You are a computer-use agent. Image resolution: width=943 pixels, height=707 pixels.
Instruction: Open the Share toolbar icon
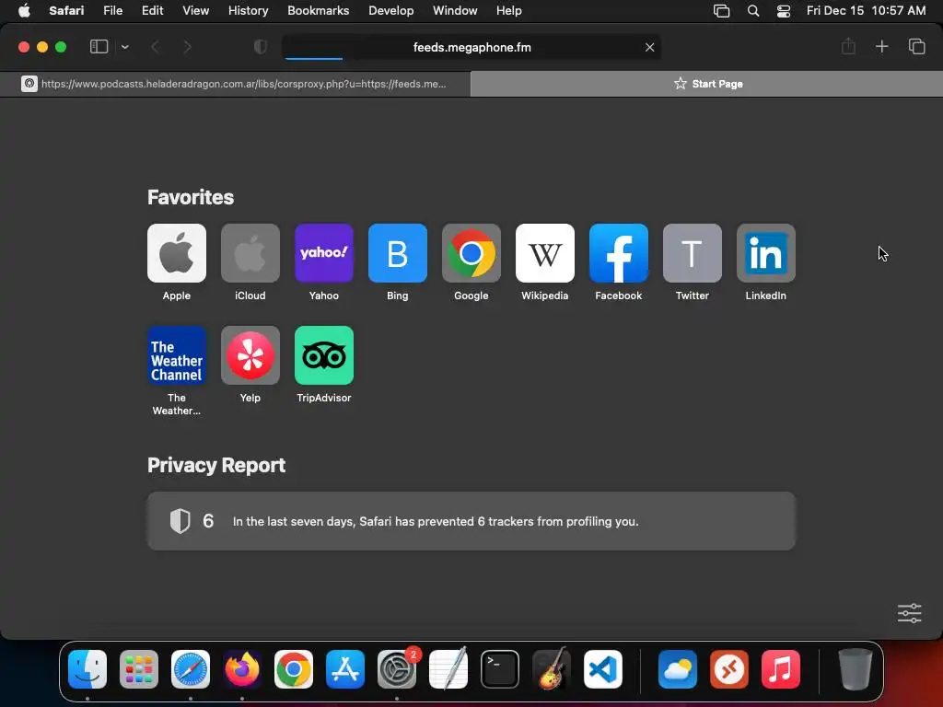(x=848, y=46)
